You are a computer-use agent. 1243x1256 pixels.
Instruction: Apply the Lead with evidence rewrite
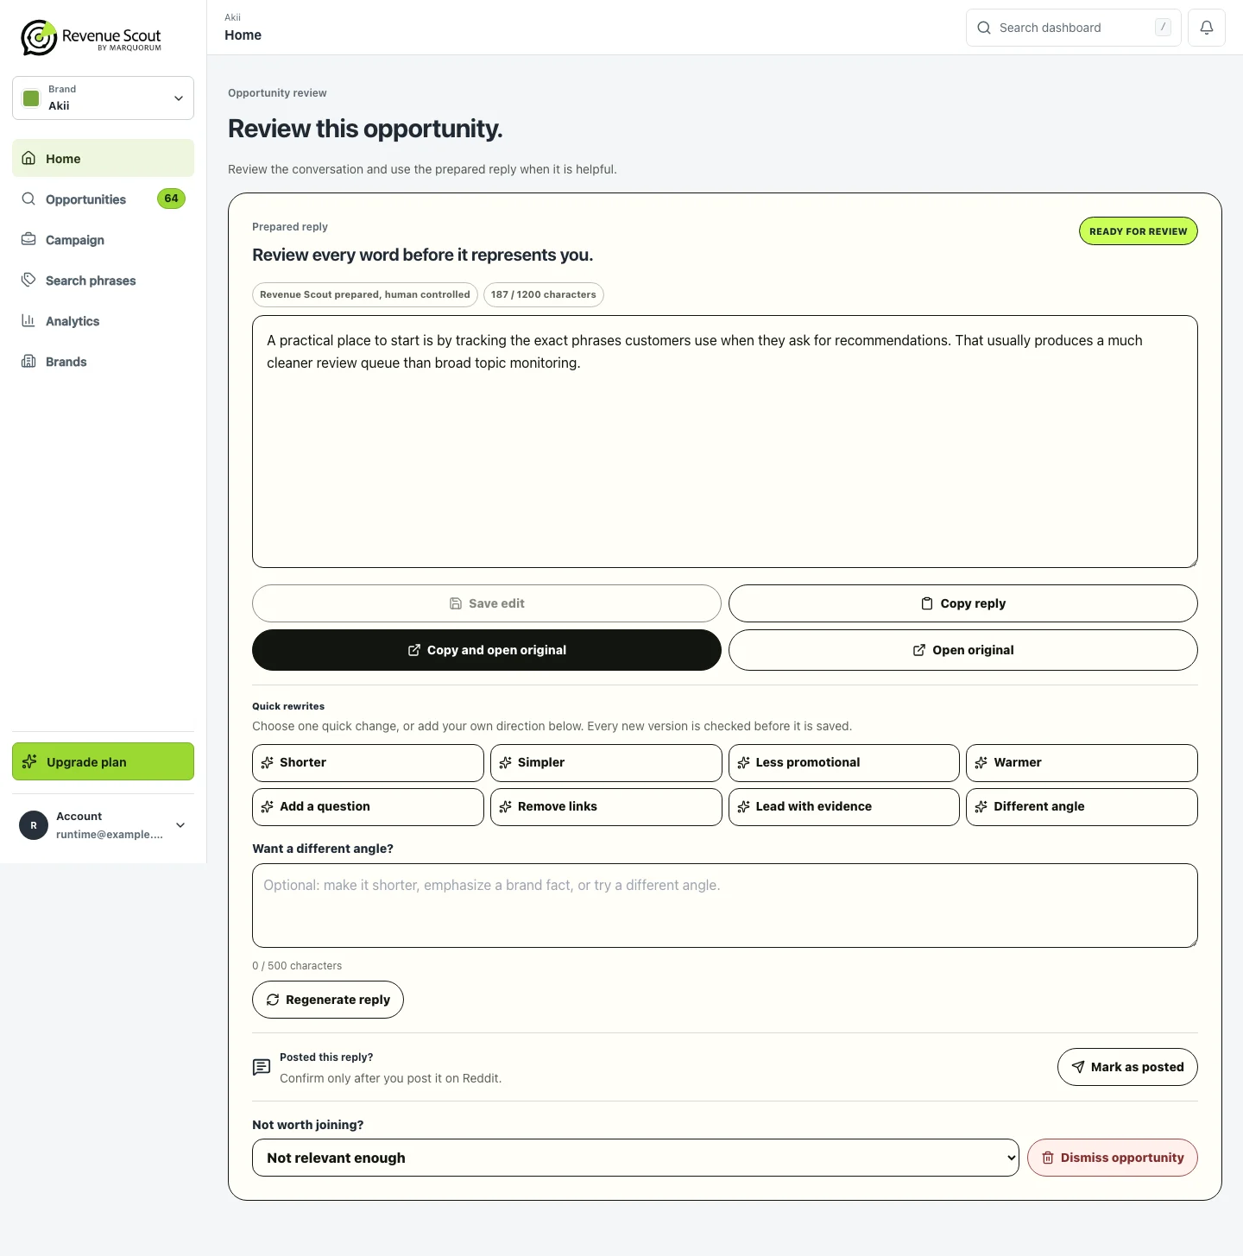[x=844, y=807]
